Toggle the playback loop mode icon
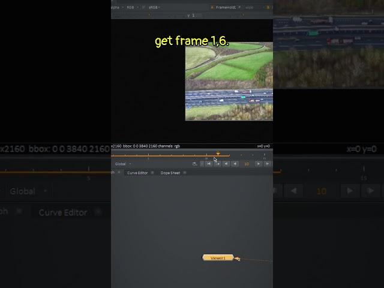 point(194,164)
